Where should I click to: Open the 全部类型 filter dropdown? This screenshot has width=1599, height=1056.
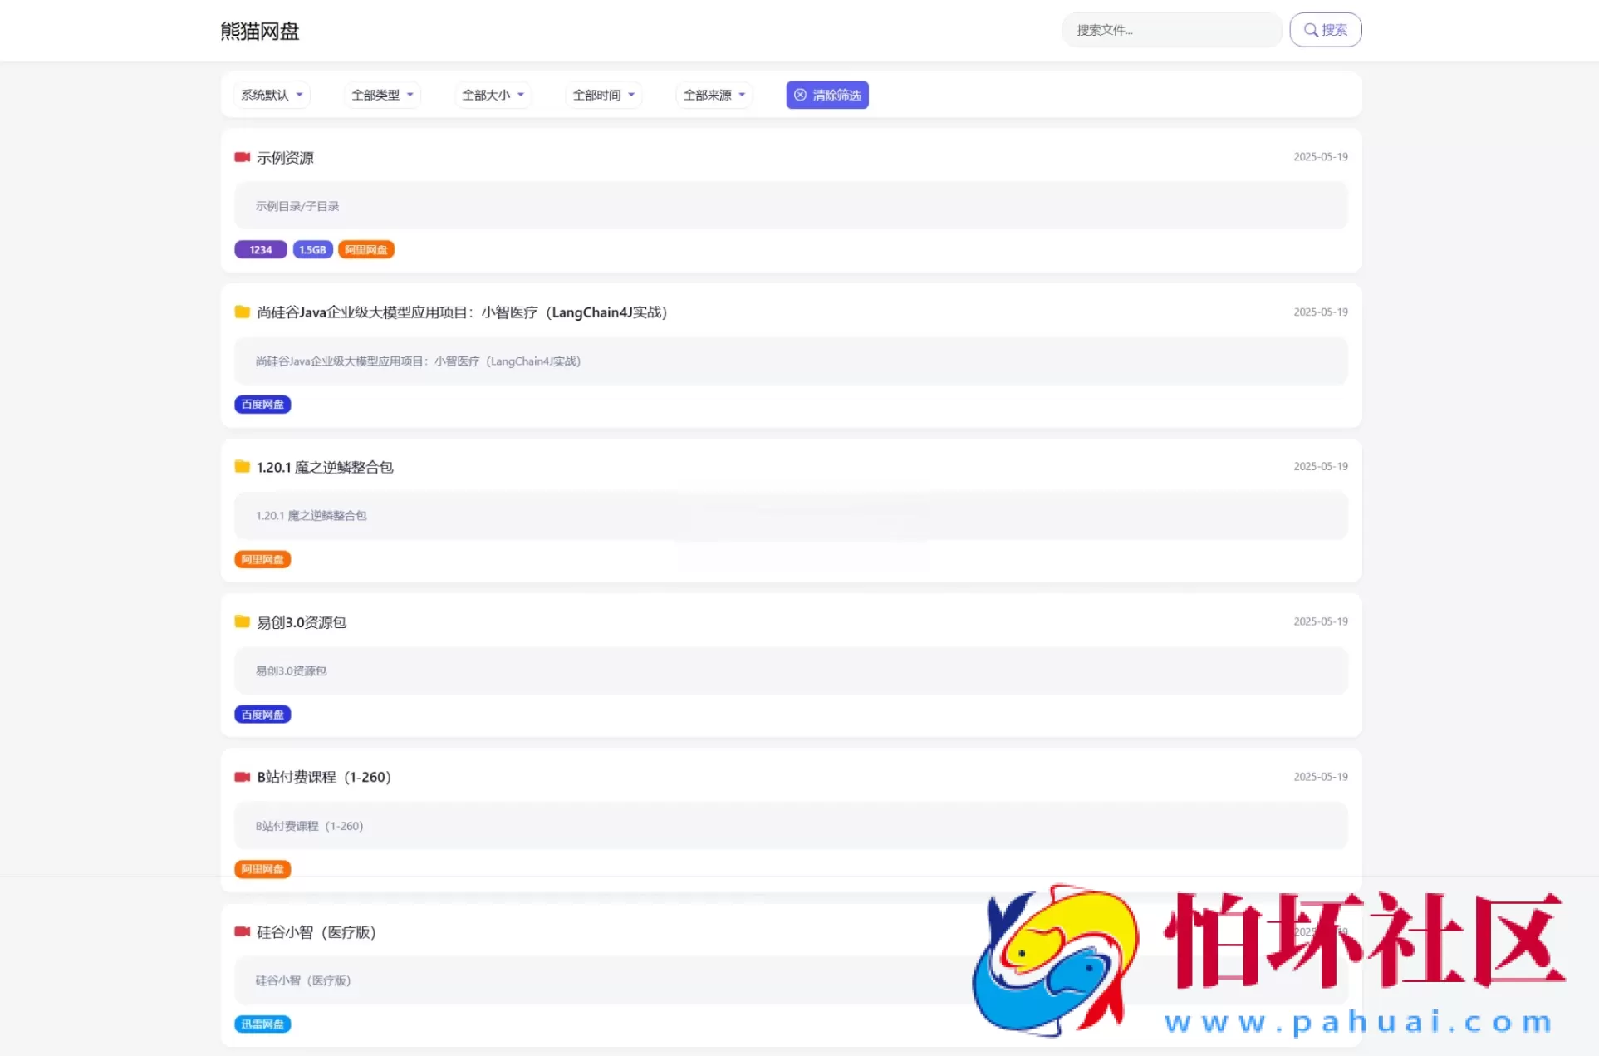381,95
